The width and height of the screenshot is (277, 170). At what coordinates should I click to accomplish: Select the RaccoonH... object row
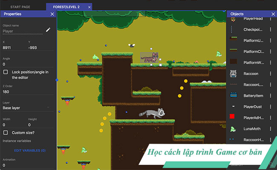tap(252, 140)
